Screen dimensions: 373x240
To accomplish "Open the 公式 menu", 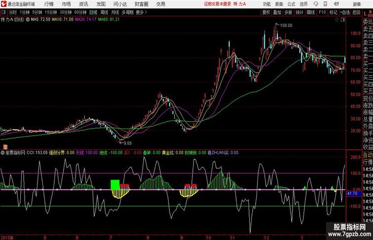I will click(291, 4).
